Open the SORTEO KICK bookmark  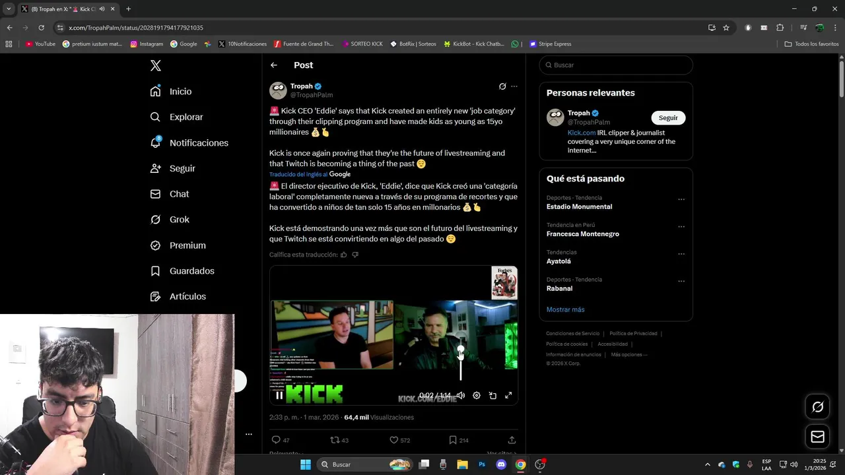click(362, 44)
